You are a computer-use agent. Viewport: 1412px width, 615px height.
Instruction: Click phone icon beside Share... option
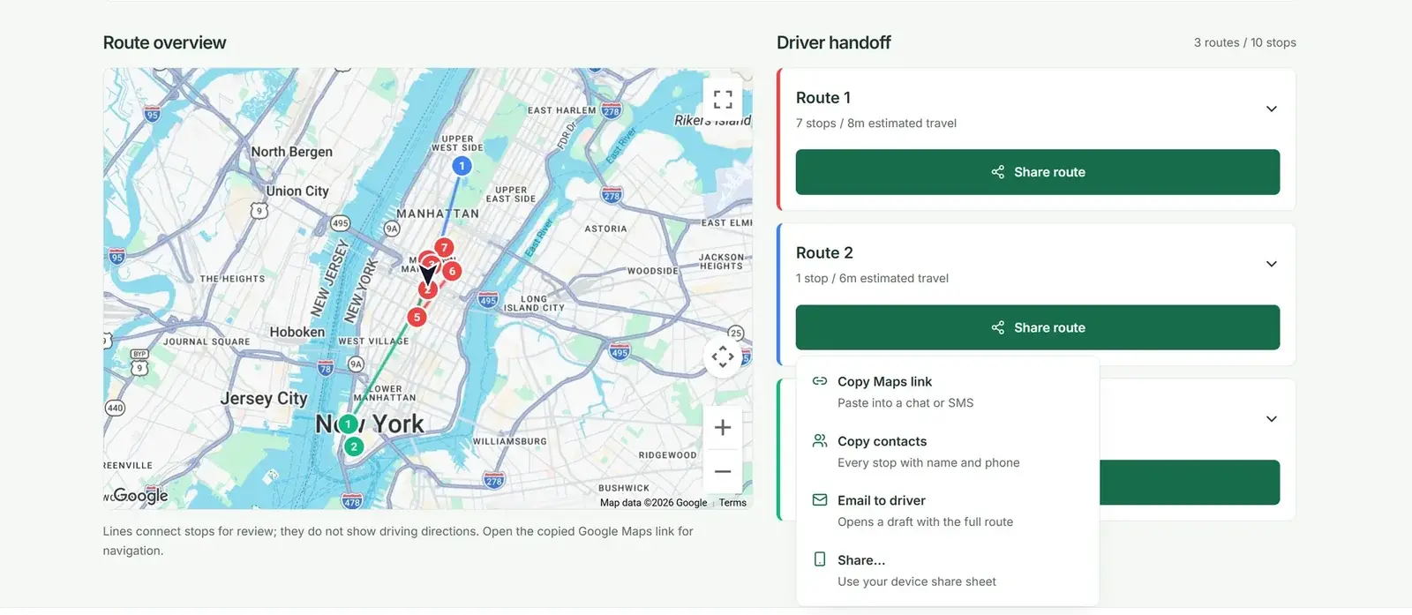click(x=820, y=559)
